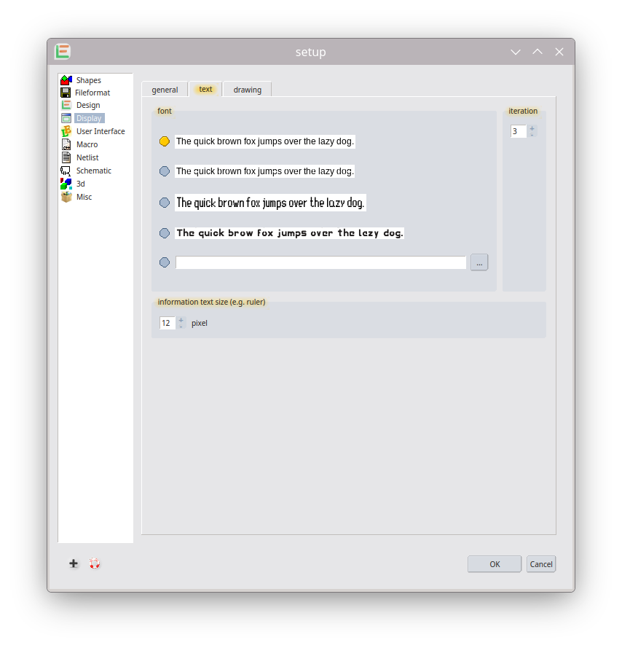Select the Macro document icon

[66, 144]
